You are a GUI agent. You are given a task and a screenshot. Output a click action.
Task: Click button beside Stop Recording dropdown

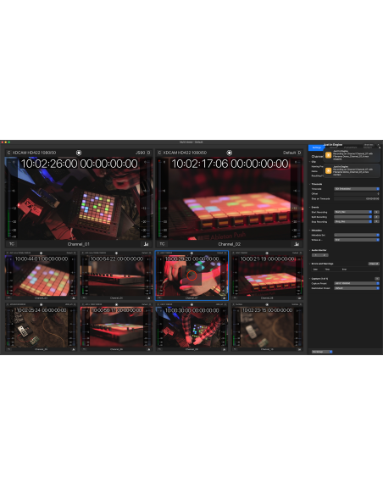[x=376, y=221]
